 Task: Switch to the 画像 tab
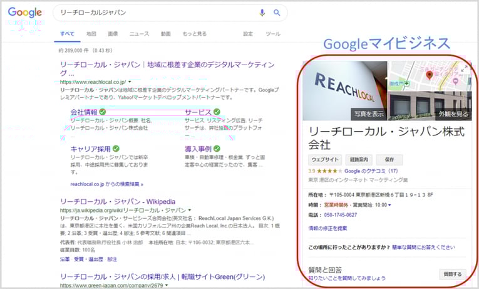click(x=113, y=34)
